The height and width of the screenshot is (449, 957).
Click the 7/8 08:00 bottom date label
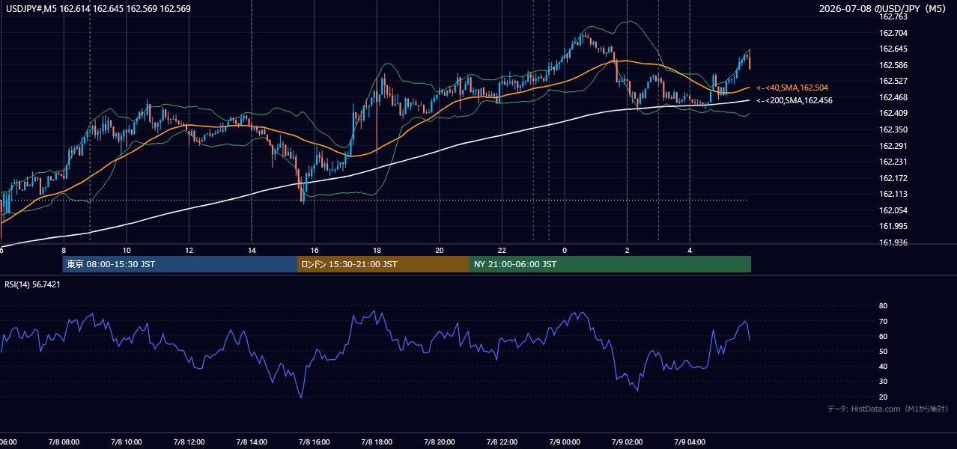[64, 442]
